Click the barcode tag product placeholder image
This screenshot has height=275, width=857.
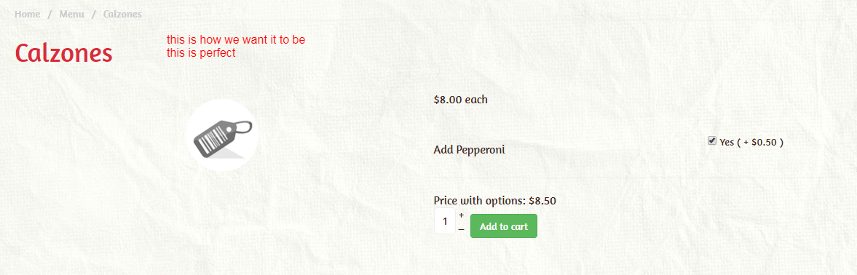tap(222, 135)
